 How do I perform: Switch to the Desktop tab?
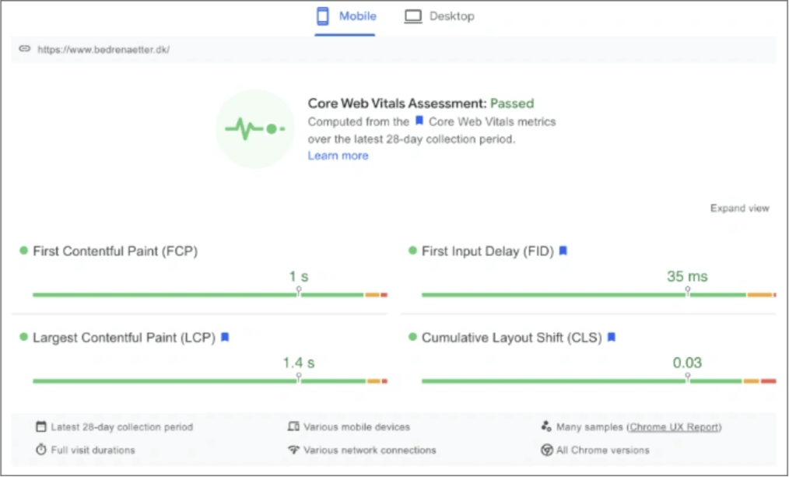tap(439, 16)
